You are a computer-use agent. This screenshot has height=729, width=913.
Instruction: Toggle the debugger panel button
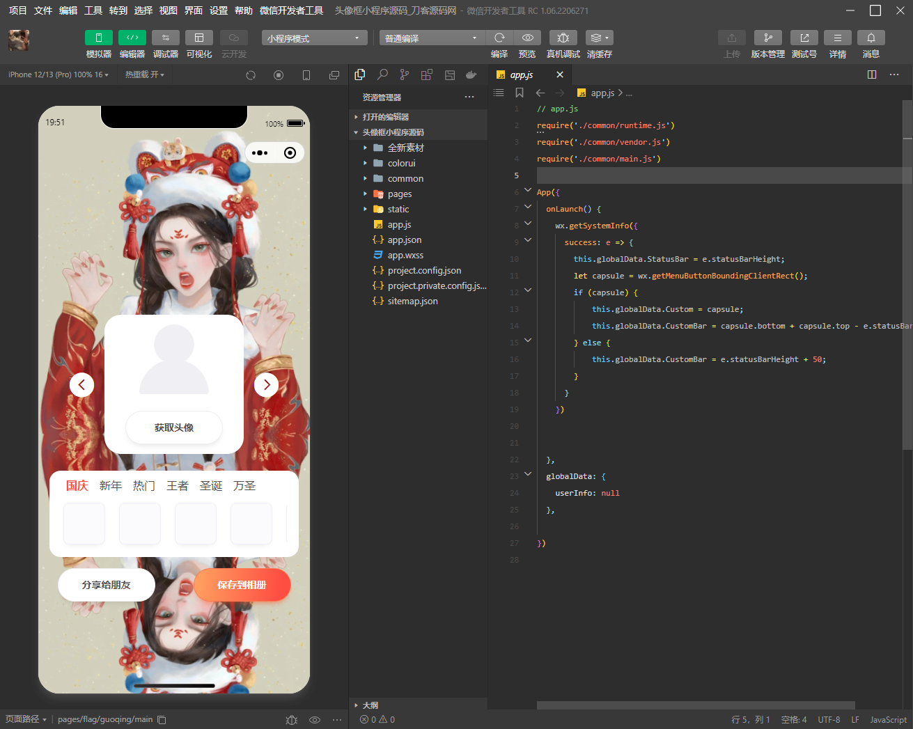click(x=166, y=38)
